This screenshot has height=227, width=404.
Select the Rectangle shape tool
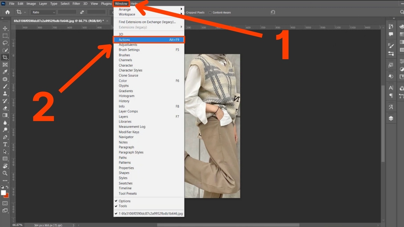point(5,159)
